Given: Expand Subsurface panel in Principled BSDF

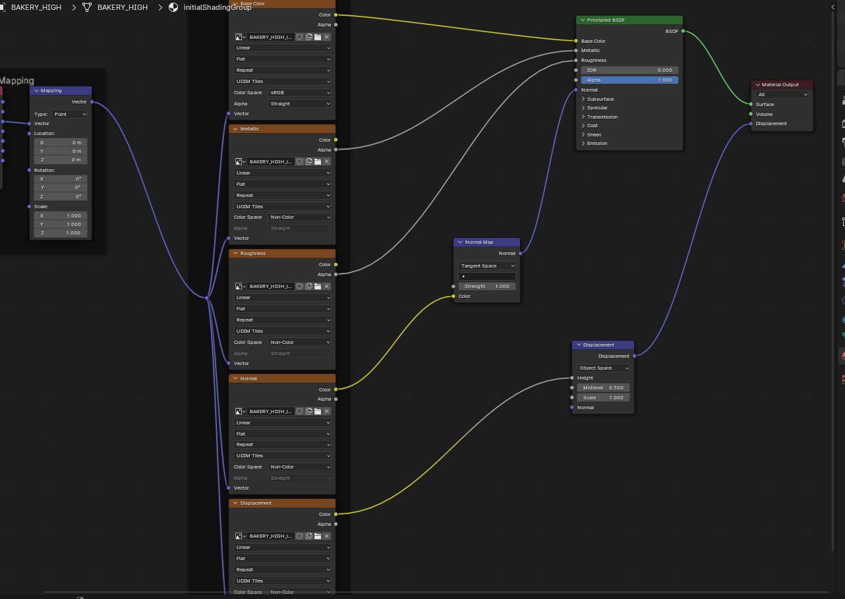Looking at the screenshot, I should [583, 99].
